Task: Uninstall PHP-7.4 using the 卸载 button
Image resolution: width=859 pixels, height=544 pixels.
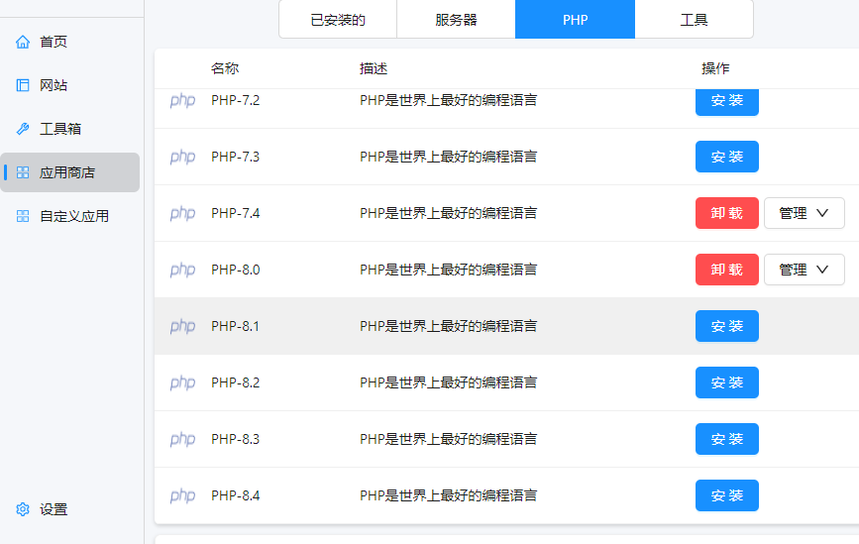Action: coord(726,213)
